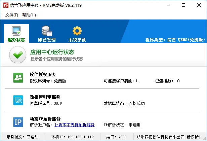
Task: Click the 数据库引擎服务 blue icon
Action: point(18,100)
